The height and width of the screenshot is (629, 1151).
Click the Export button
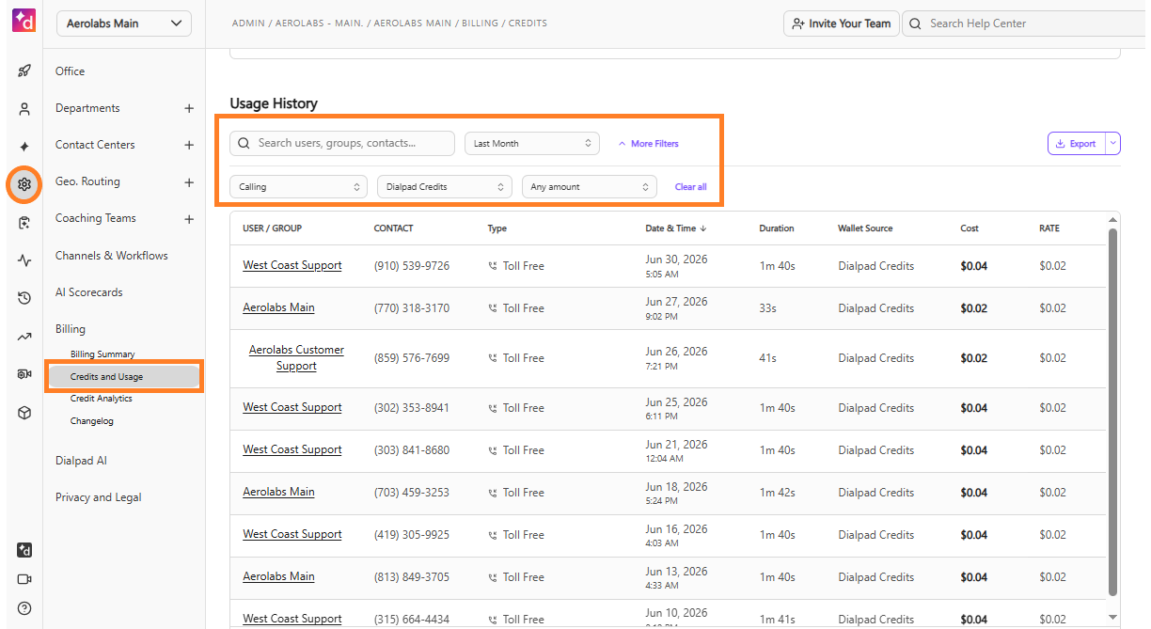pyautogui.click(x=1077, y=143)
